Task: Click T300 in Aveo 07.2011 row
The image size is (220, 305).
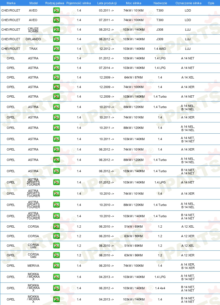Action: [160, 20]
